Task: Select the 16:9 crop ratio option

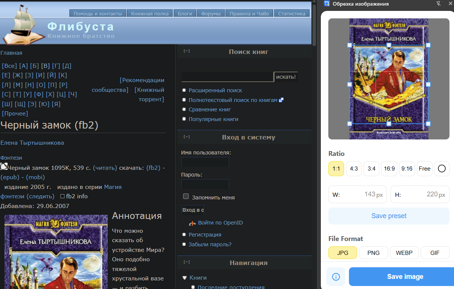Action: pyautogui.click(x=389, y=169)
